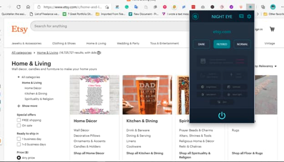Toggle Night Eye power button
This screenshot has height=162, width=284.
coord(222,116)
